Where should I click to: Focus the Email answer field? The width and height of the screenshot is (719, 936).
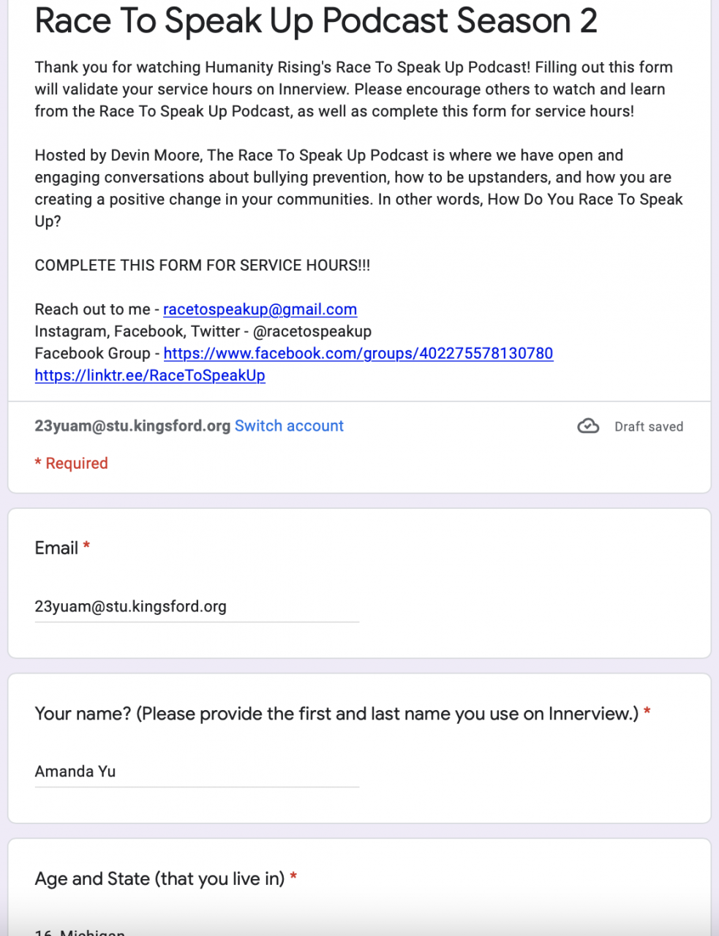[197, 607]
